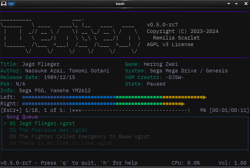The width and height of the screenshot is (250, 168).
Task: Click the 'q' to quit, 'h' for help hint
Action: click(89, 163)
